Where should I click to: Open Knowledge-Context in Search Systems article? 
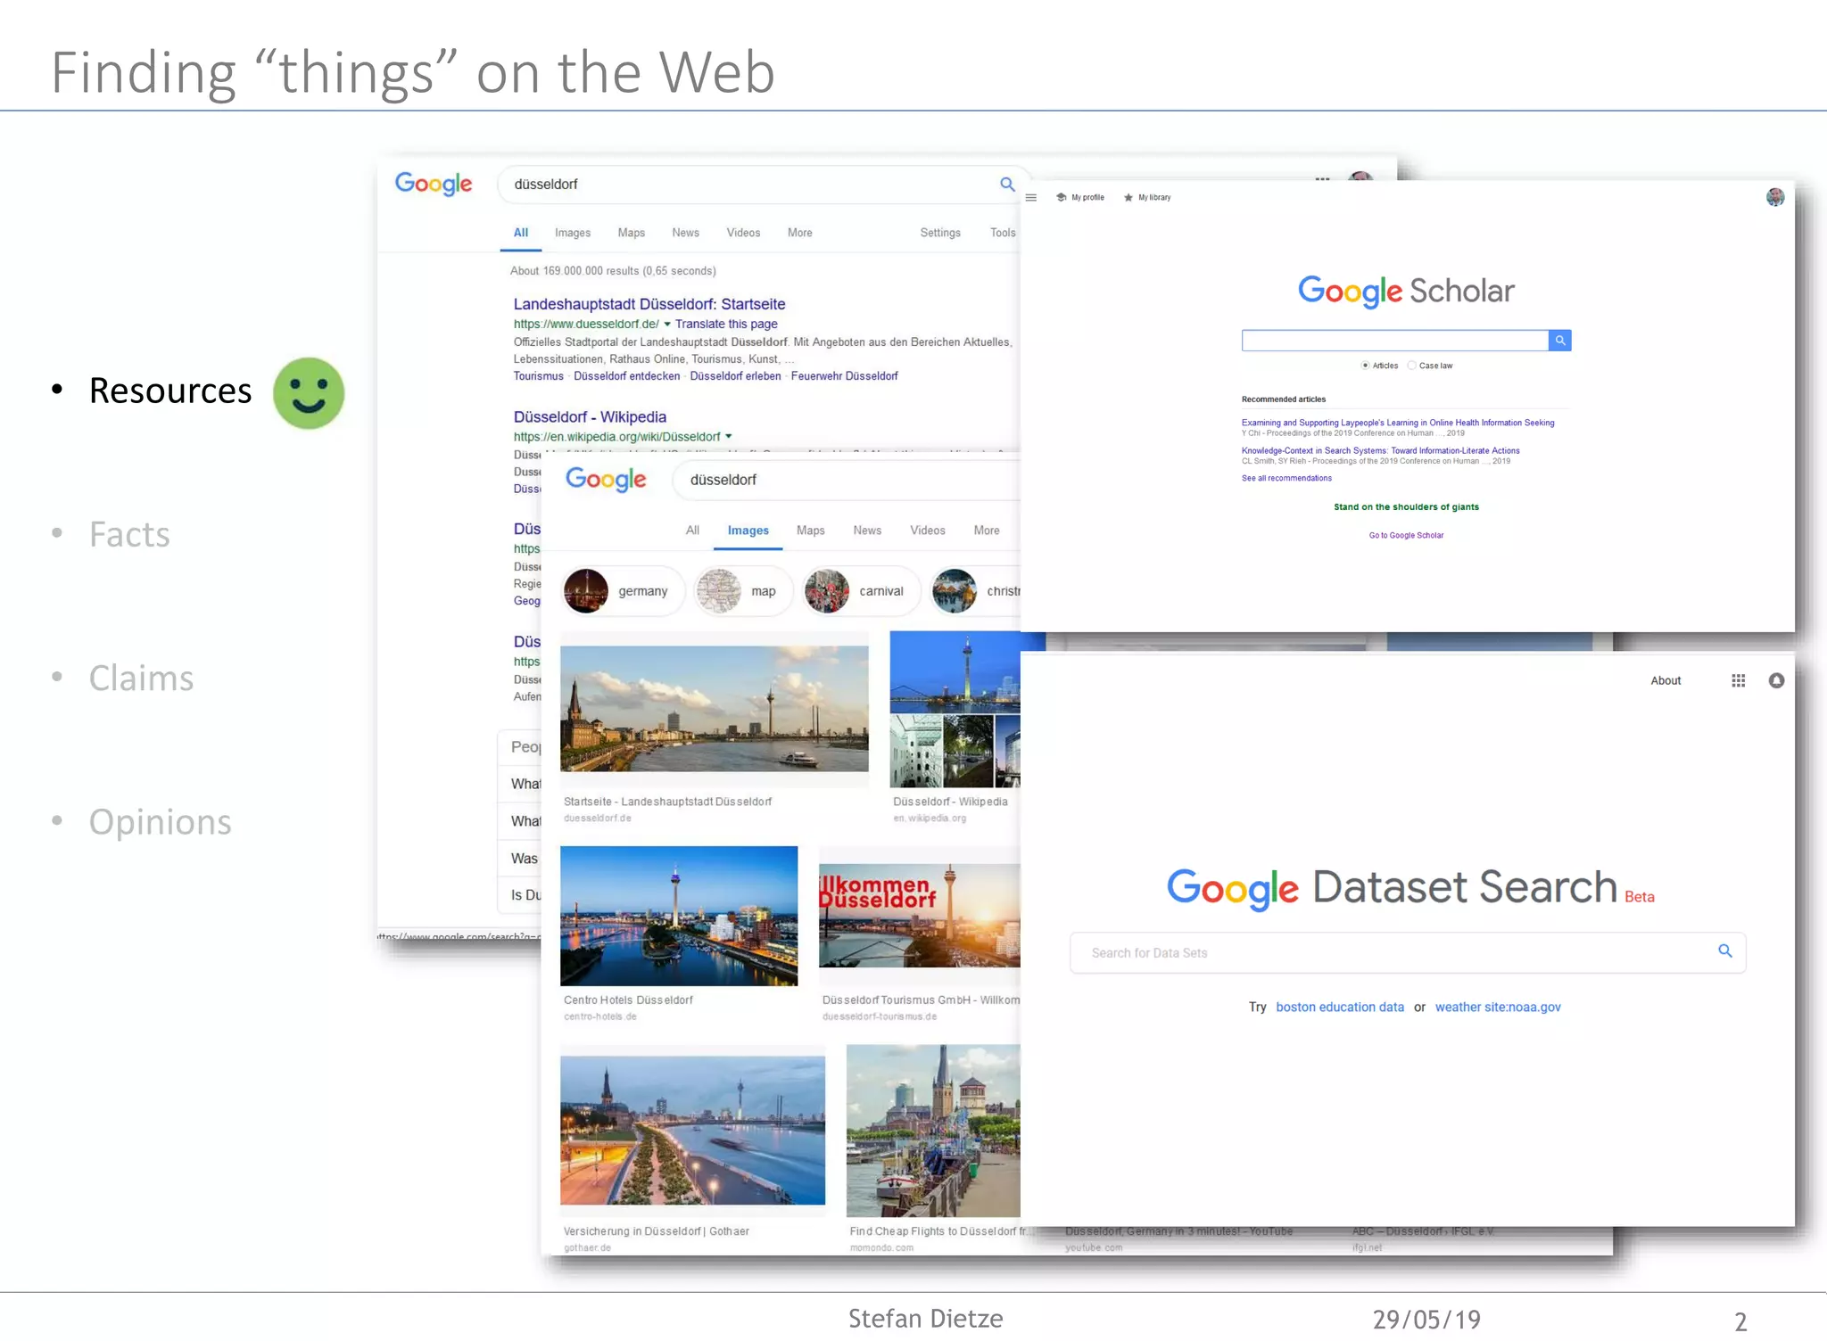coord(1381,450)
